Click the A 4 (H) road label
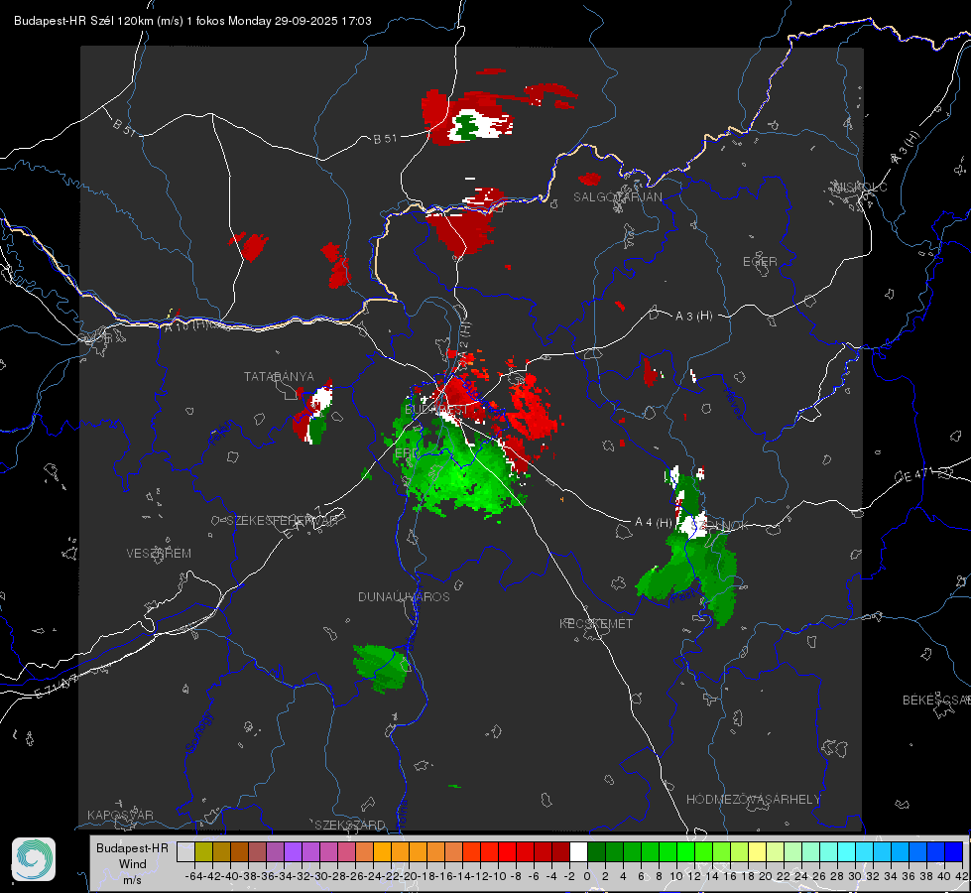971x893 pixels. (x=654, y=523)
